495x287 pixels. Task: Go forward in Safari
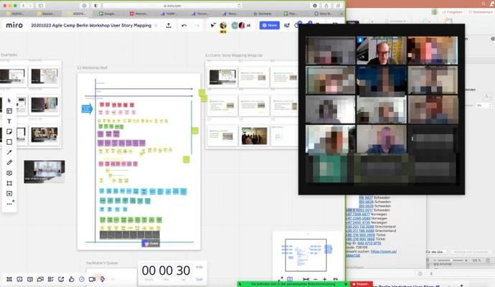pyautogui.click(x=30, y=6)
